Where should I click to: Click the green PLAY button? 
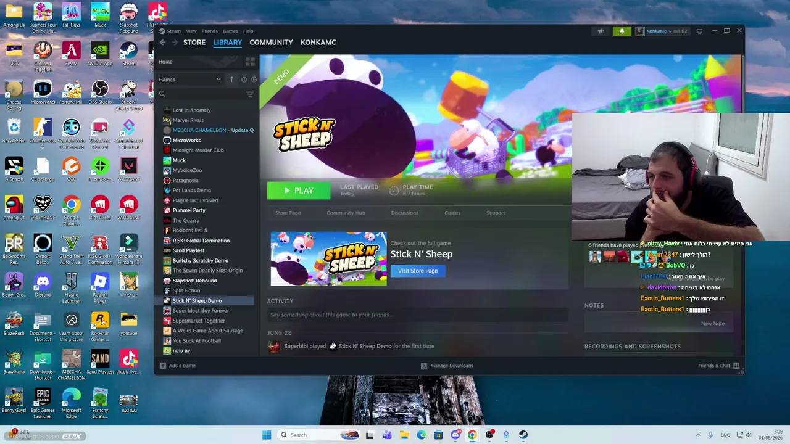point(299,191)
